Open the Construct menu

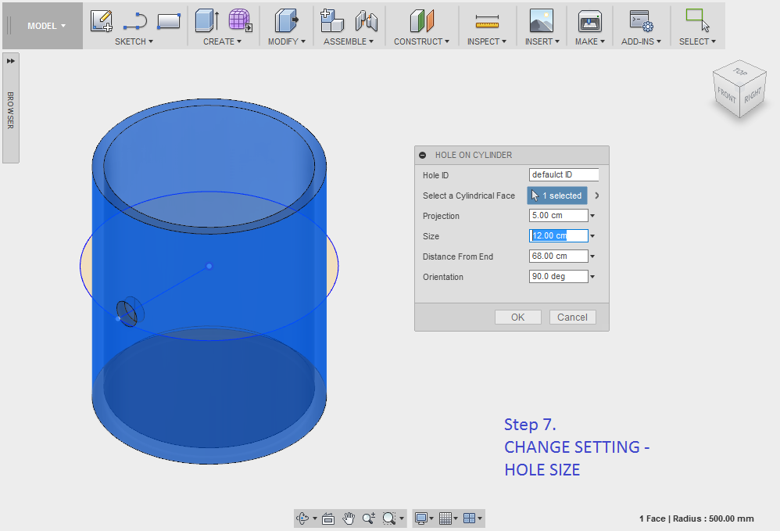(421, 41)
